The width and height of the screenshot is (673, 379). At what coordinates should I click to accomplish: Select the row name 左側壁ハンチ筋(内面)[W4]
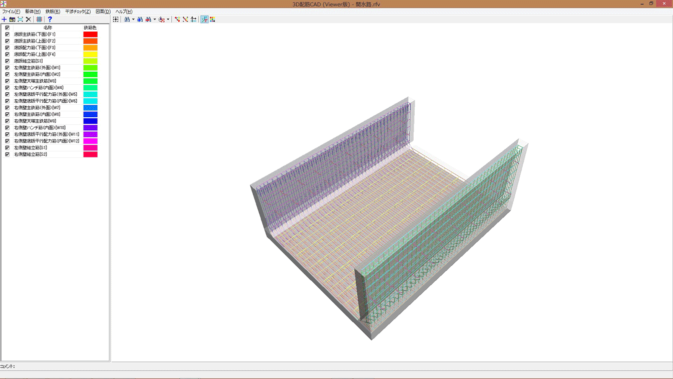(x=39, y=88)
